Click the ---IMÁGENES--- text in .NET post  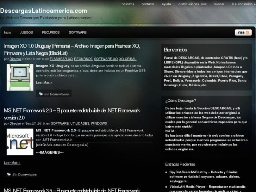(x=50, y=153)
